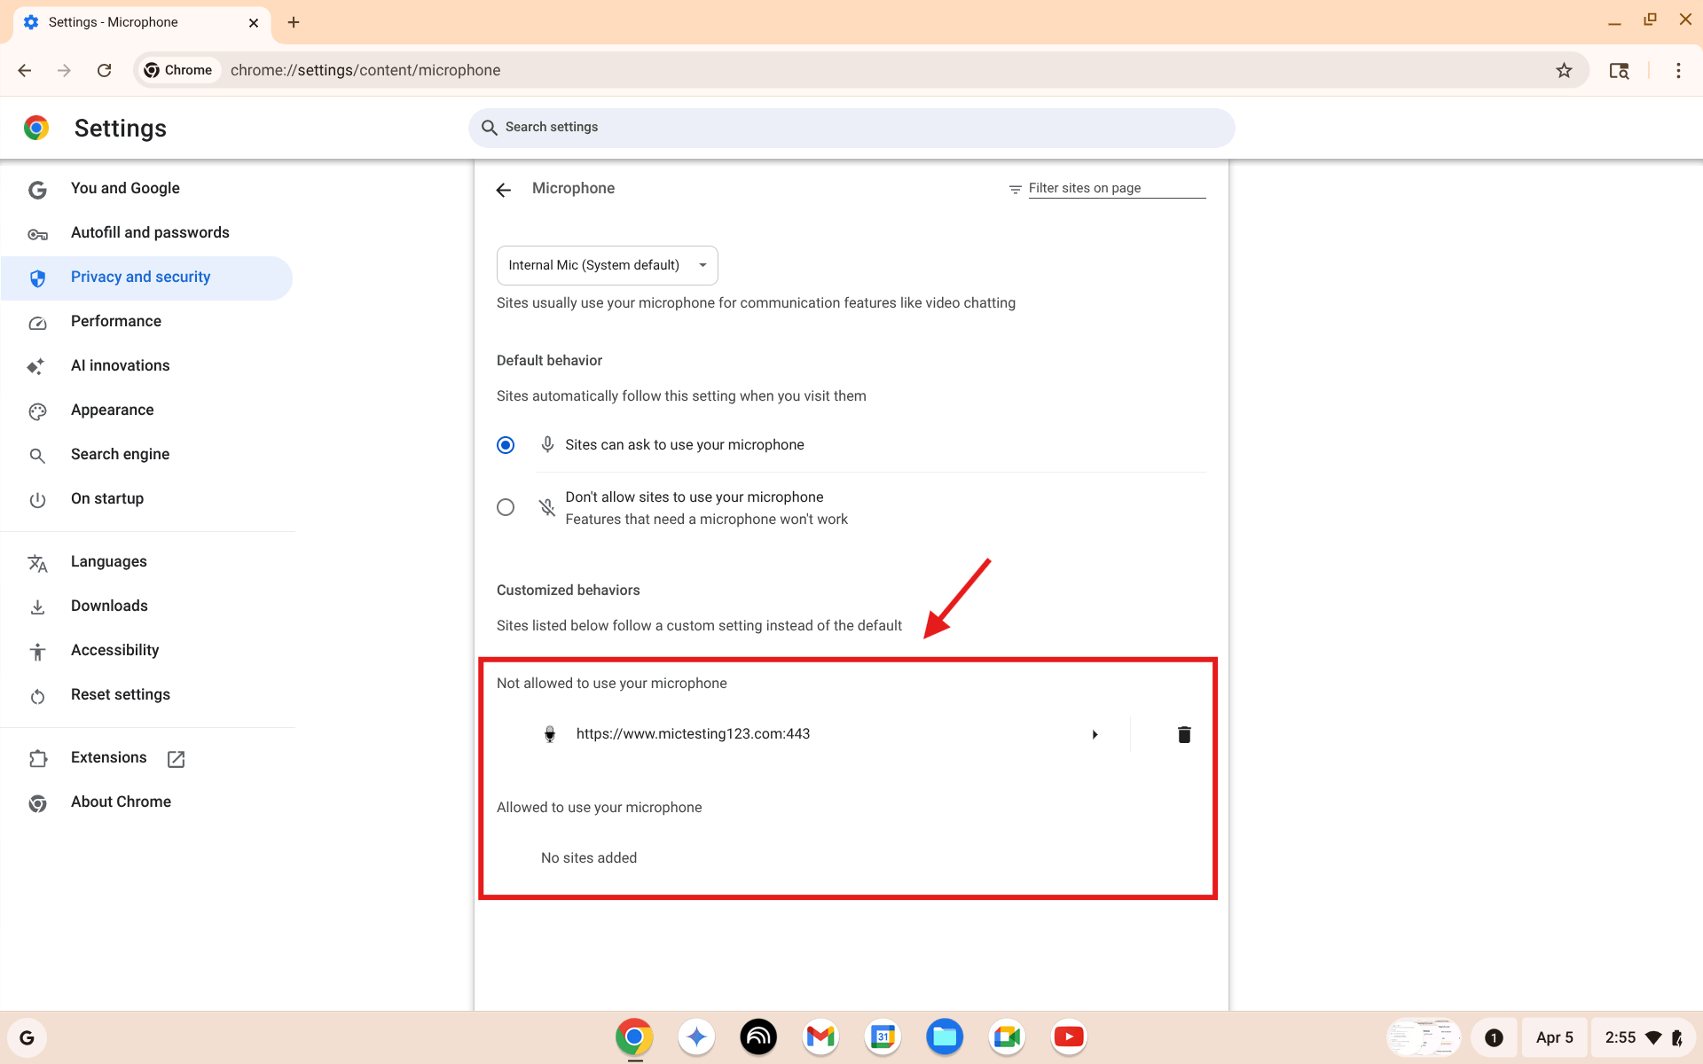Enable 'Don't allow sites to use your microphone'
The image size is (1703, 1064).
click(506, 506)
